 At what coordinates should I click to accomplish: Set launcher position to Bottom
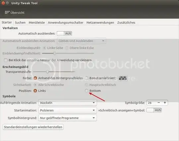87,91
